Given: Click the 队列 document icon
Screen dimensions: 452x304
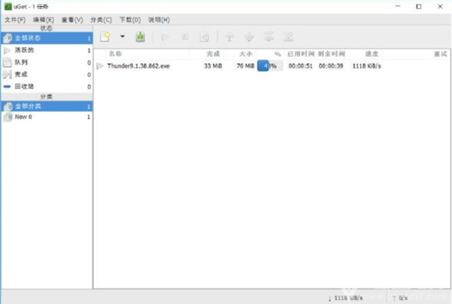Looking at the screenshot, I should [7, 62].
